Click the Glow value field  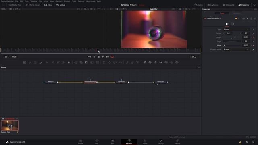tap(246, 45)
